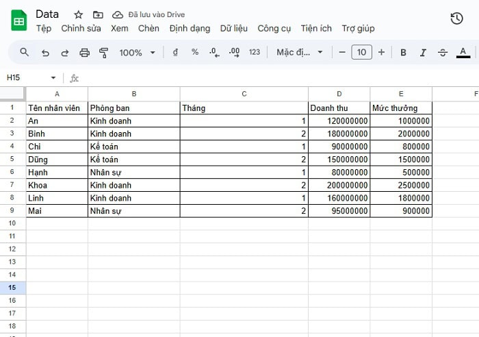Open the font family dropdown
This screenshot has width=479, height=337.
299,52
